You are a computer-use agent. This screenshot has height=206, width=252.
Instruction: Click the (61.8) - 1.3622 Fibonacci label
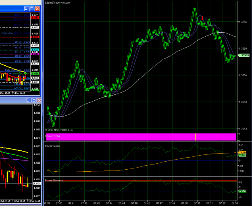(23, 48)
